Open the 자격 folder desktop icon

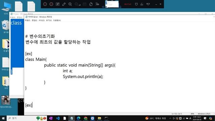pos(6,83)
